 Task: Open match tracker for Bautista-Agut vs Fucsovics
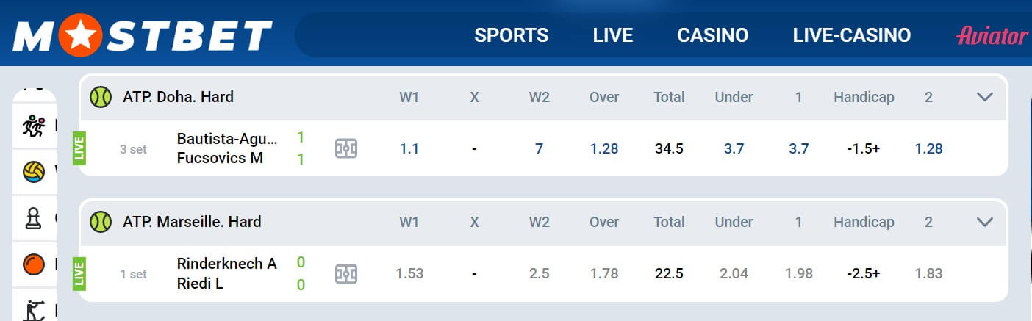345,148
